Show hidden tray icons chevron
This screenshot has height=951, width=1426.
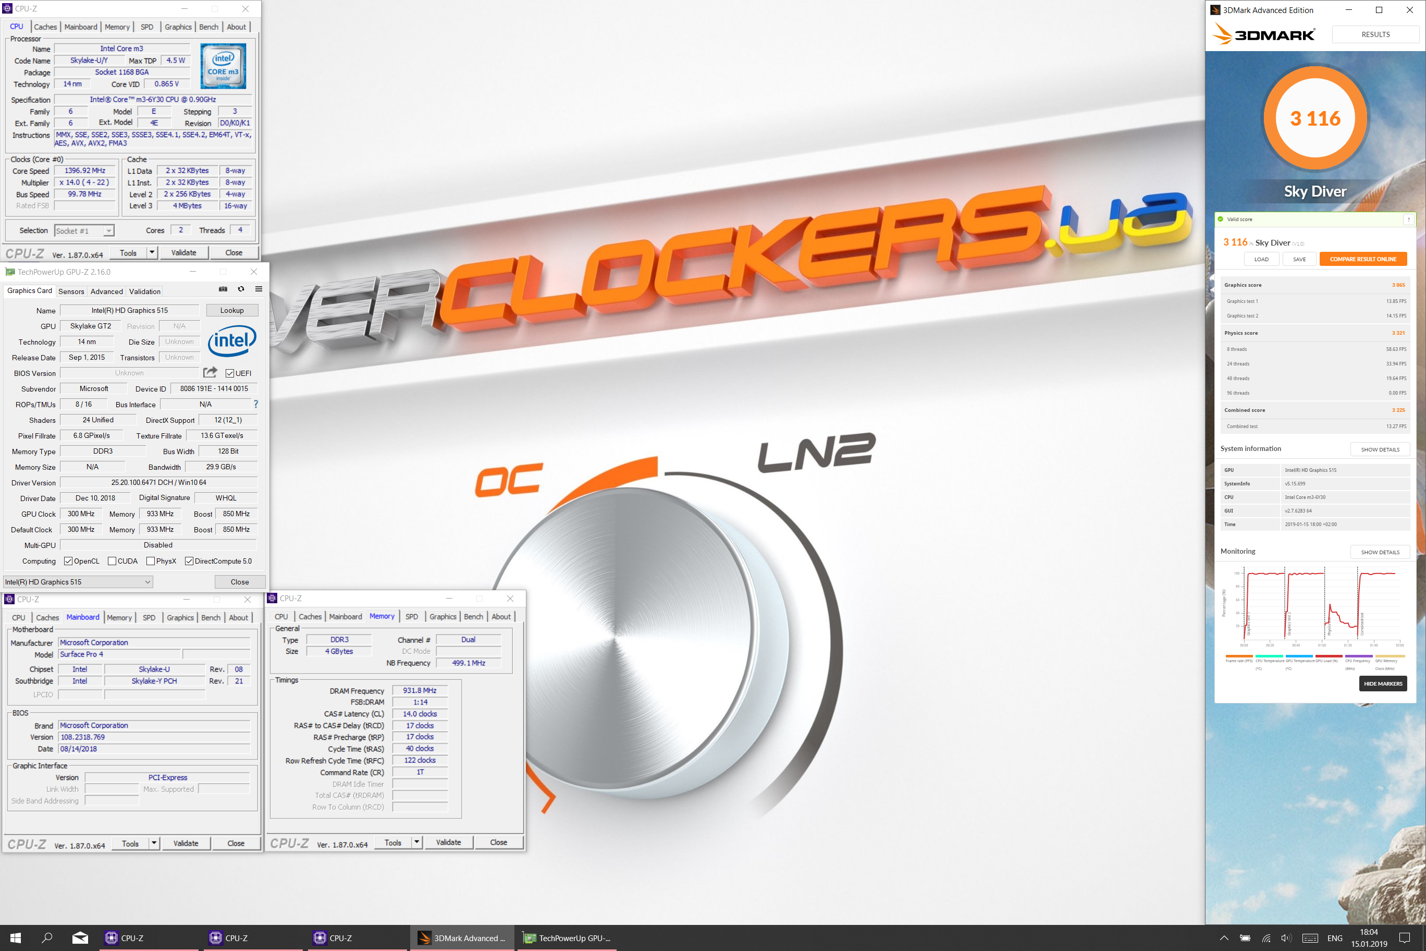[x=1224, y=938]
